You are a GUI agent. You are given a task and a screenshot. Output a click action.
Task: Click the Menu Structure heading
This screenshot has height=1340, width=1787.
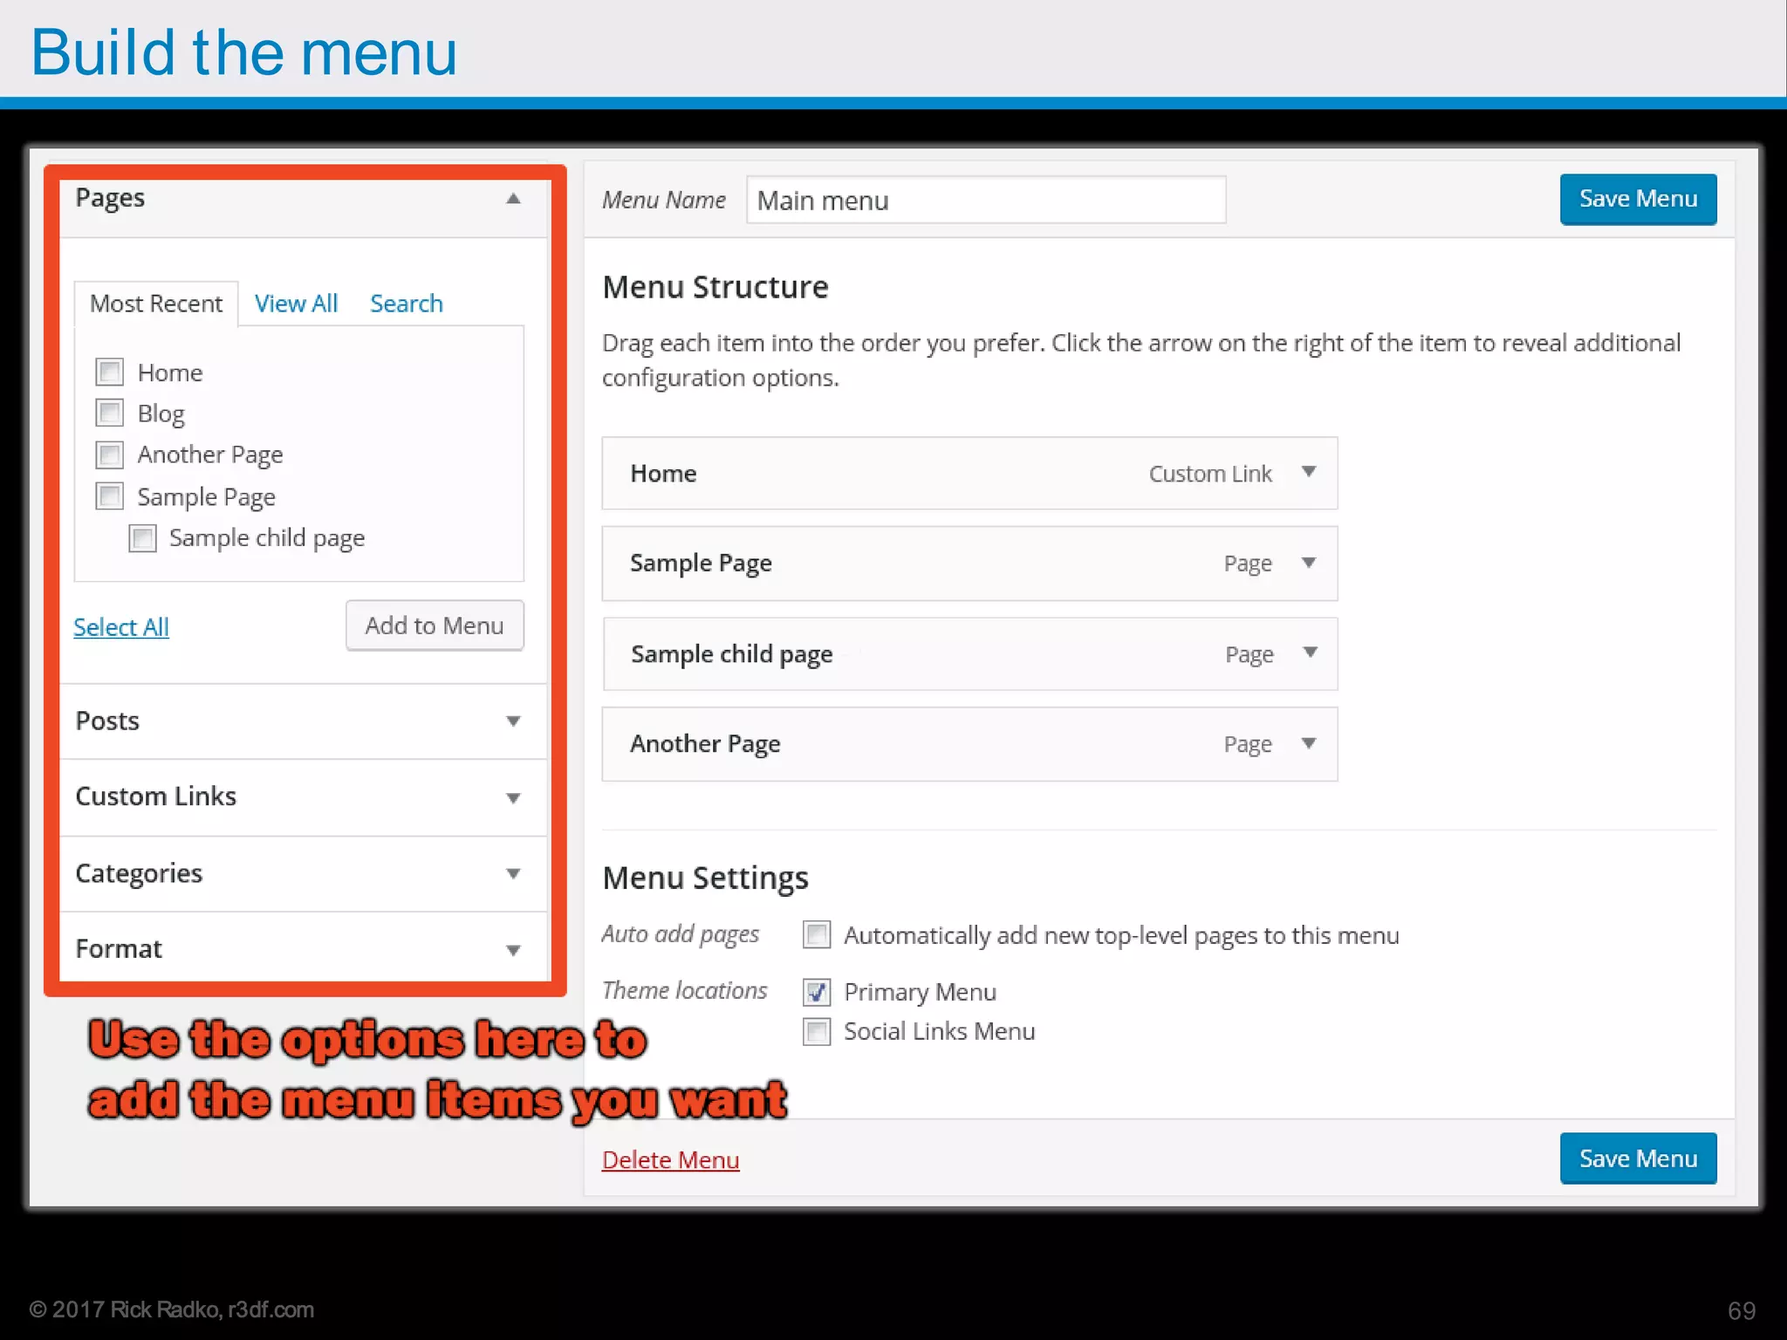[x=715, y=287]
